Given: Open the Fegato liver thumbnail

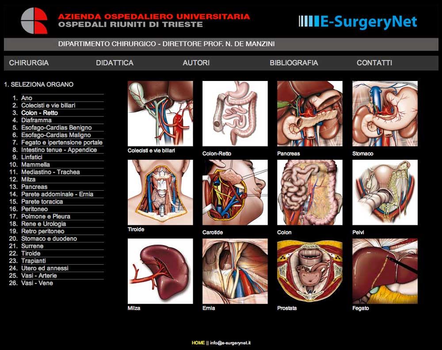Looking at the screenshot, I should [385, 271].
